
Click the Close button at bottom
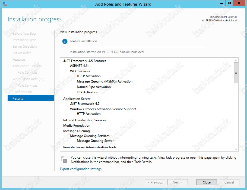(207, 182)
